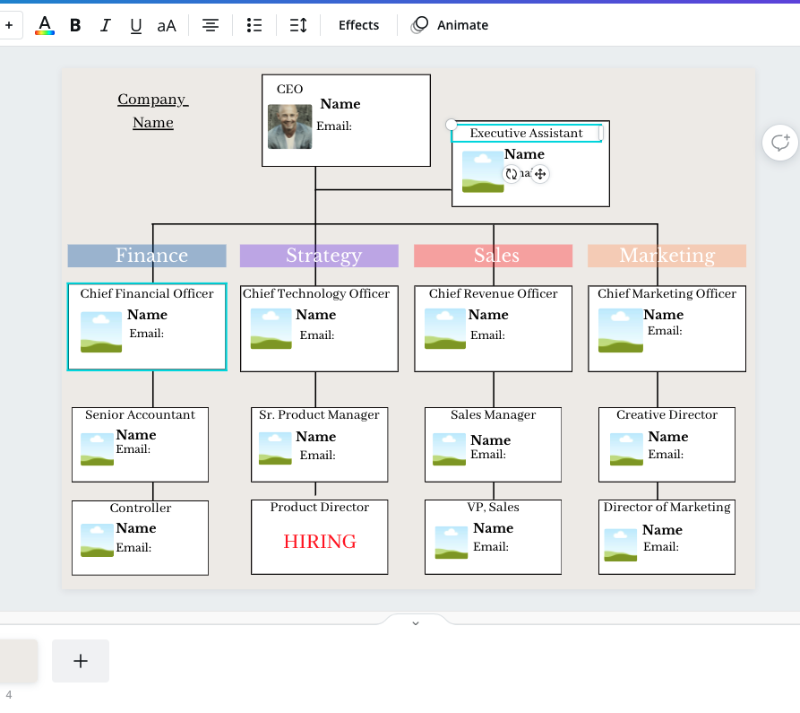800x713 pixels.
Task: Toggle uppercase aA formatting
Action: click(x=167, y=25)
